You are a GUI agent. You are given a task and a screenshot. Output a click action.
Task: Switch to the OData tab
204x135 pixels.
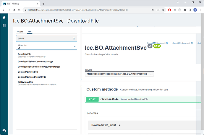coord(20,31)
